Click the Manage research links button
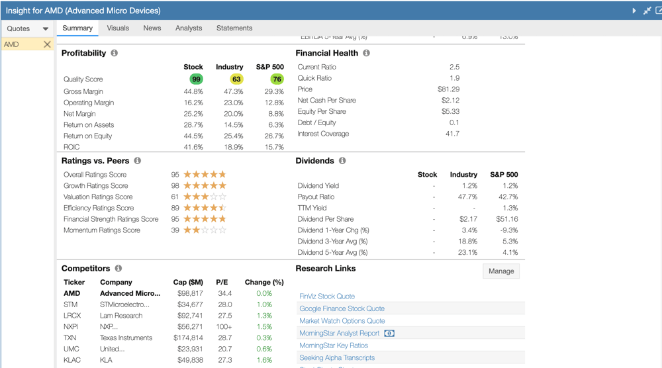 [x=501, y=271]
